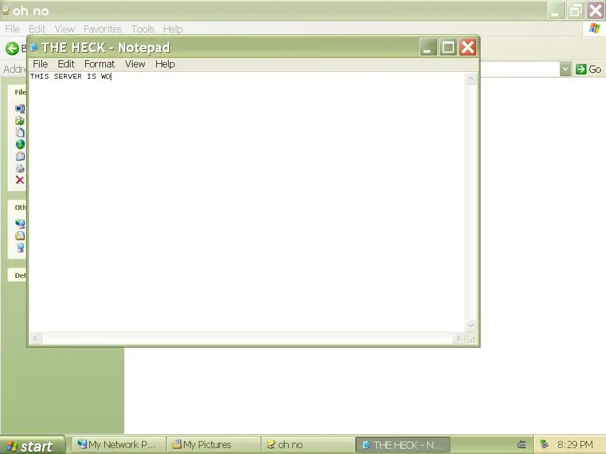Open Edit menu in oh no window
Viewport: 606px width, 454px height.
37,29
